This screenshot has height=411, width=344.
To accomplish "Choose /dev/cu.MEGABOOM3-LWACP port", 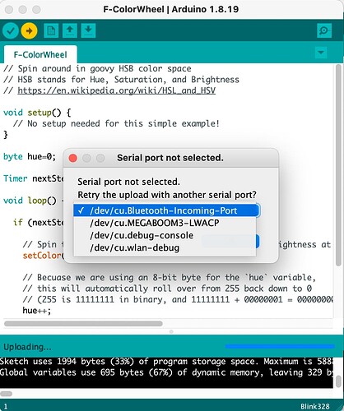I will pos(165,223).
